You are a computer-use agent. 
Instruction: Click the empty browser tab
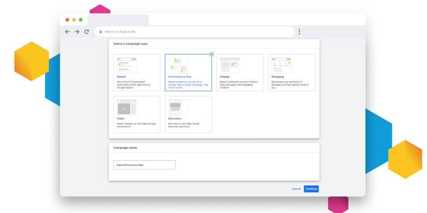point(118,20)
